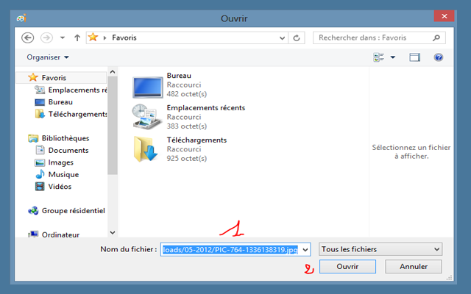Click the Ouvrir button

(347, 267)
